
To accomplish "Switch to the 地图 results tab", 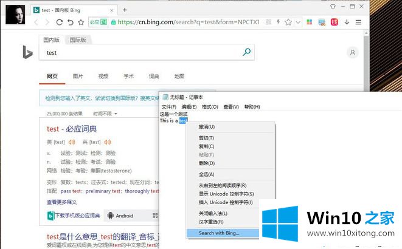I will [179, 77].
